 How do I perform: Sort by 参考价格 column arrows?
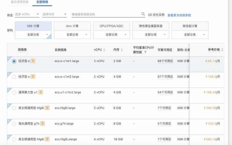(x=222, y=50)
